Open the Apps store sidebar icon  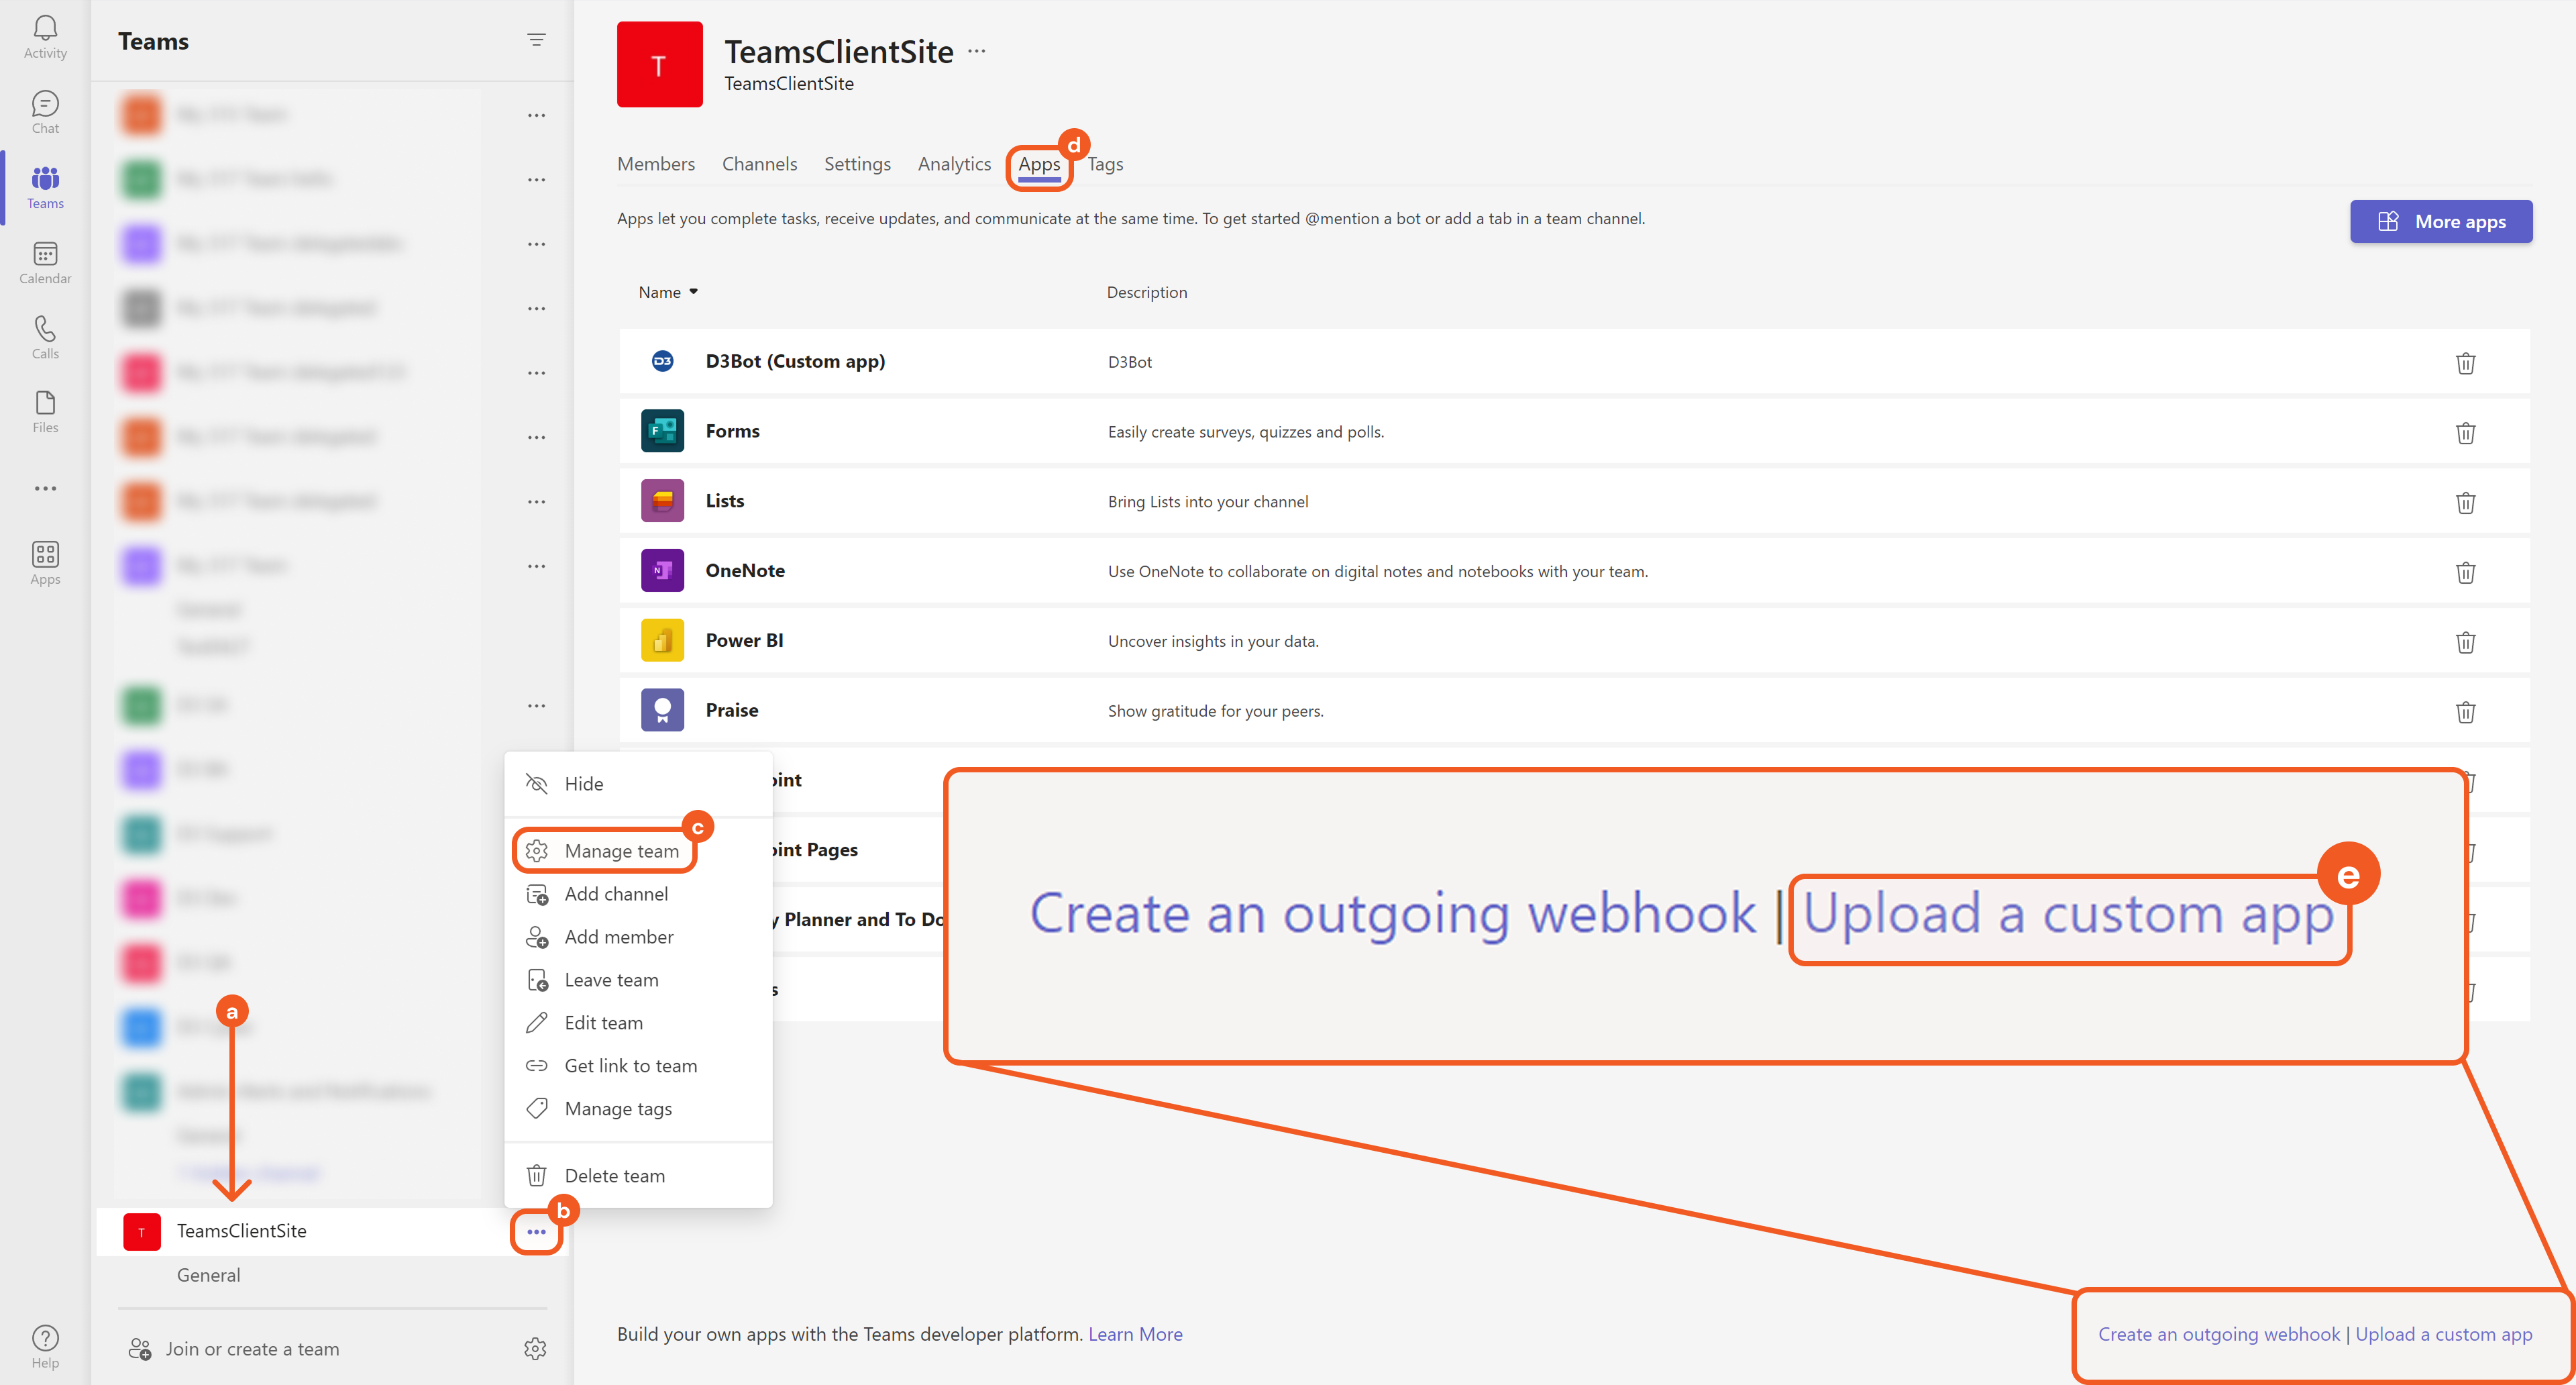(x=45, y=563)
